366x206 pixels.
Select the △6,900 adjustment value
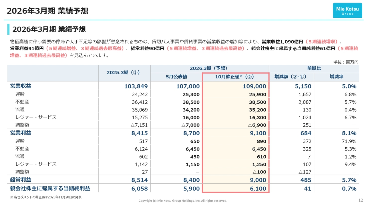[x=257, y=125]
